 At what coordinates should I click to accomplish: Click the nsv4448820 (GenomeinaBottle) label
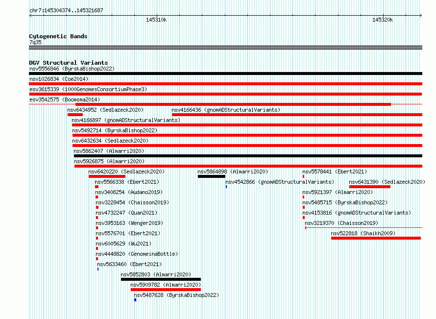pos(137,254)
